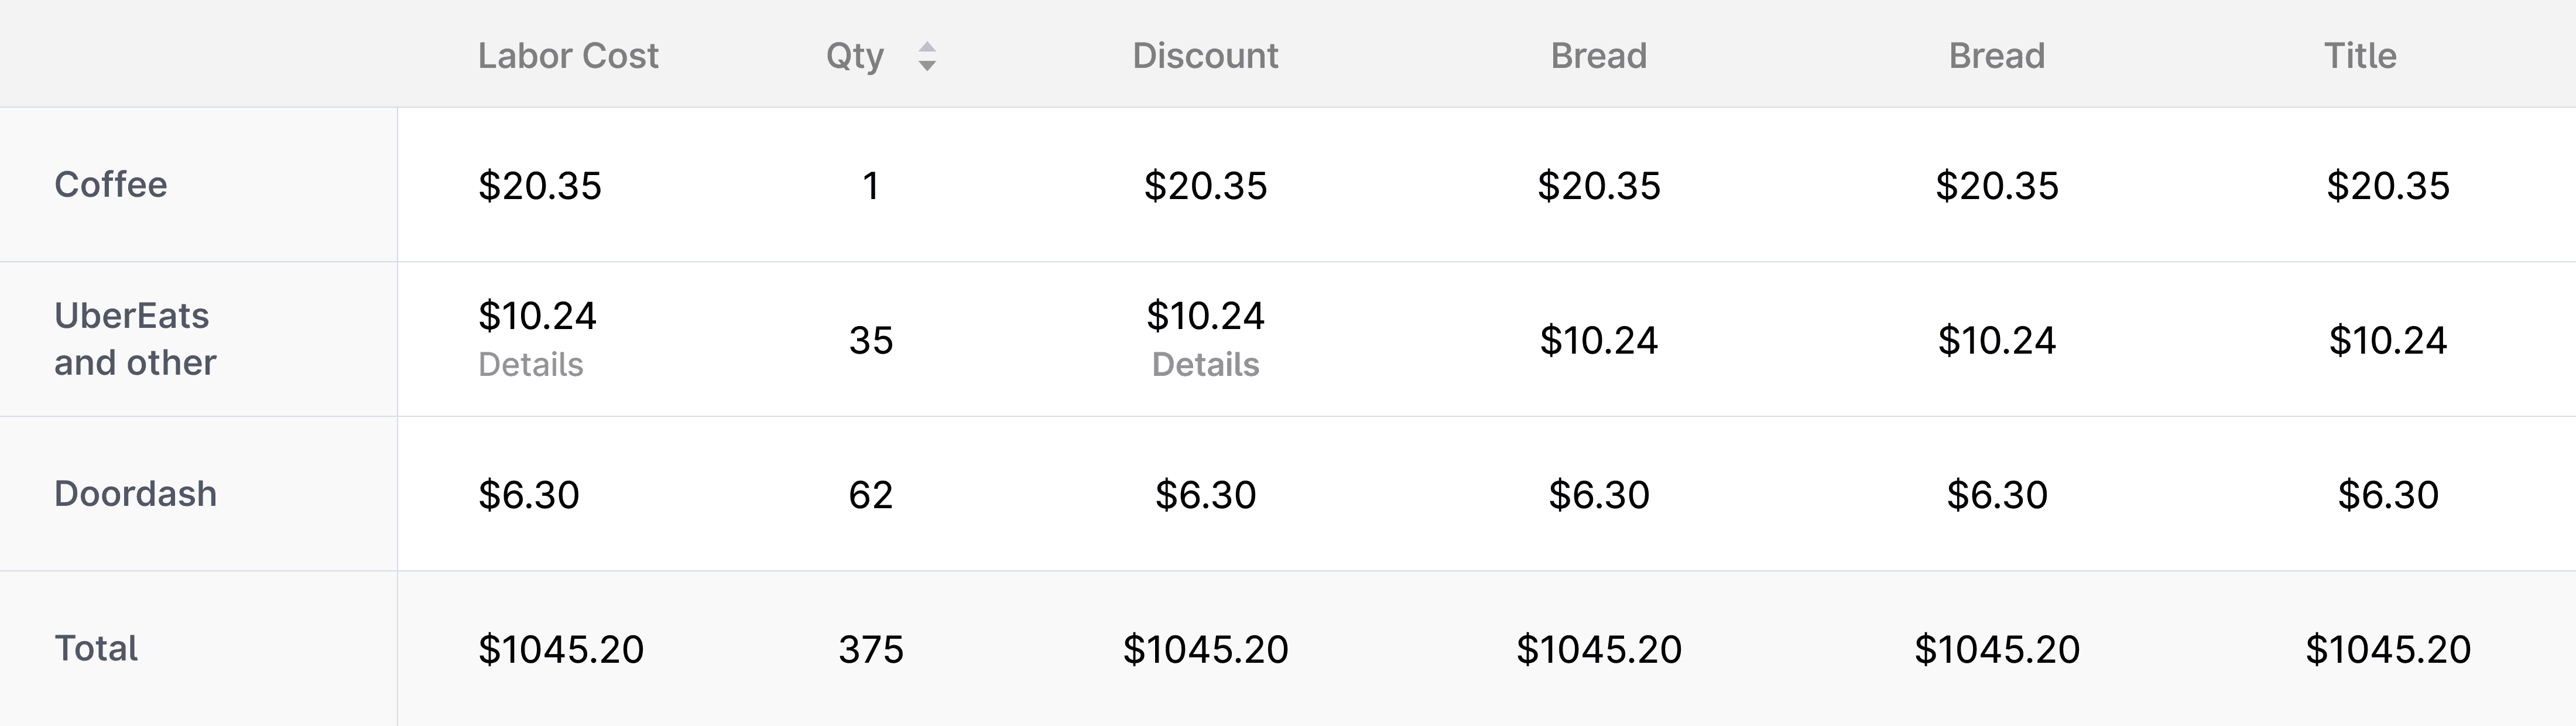The image size is (2576, 726).
Task: Select the Doordash row label
Action: (x=135, y=494)
